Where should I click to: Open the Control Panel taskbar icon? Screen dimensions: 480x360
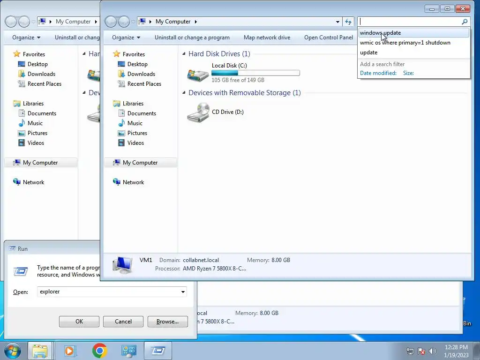click(128, 351)
